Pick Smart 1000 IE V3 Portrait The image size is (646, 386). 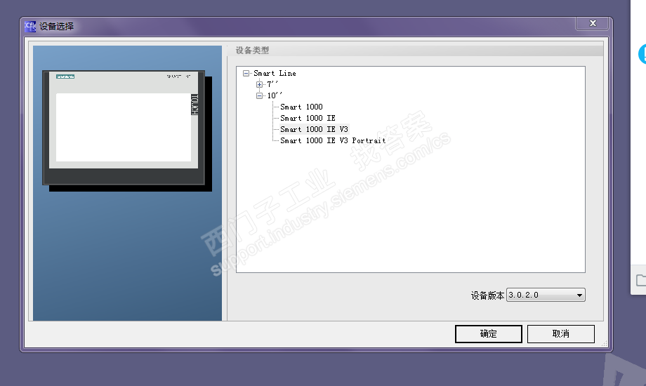333,140
